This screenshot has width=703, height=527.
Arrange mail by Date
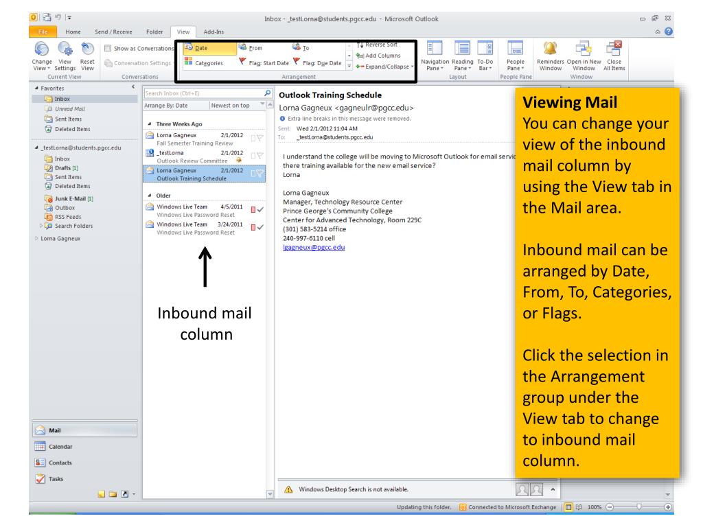tap(209, 48)
